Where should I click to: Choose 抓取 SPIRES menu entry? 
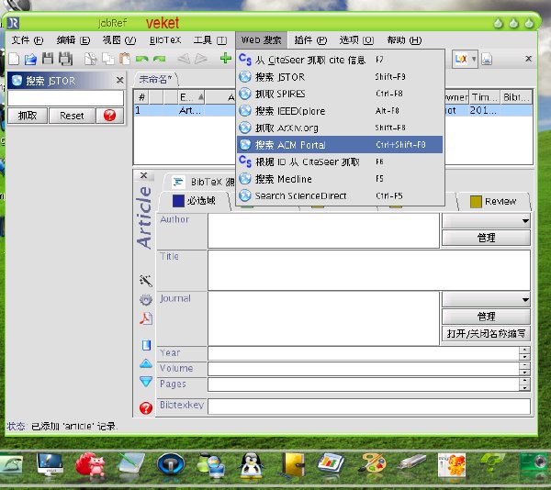point(340,94)
